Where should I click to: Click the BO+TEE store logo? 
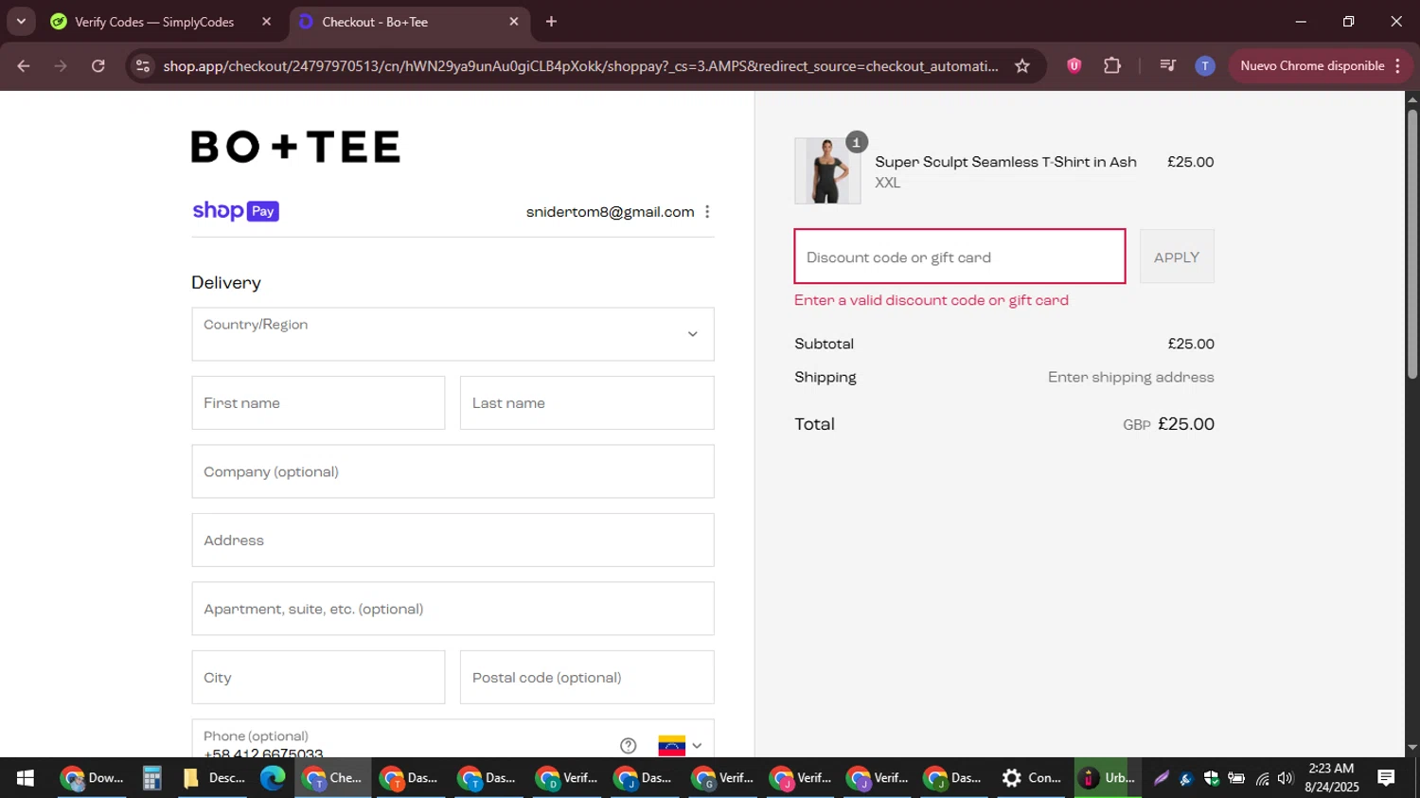[x=295, y=147]
